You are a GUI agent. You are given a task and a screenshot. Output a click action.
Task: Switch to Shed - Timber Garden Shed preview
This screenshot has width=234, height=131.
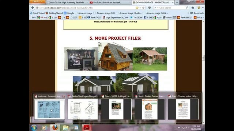[150, 109]
